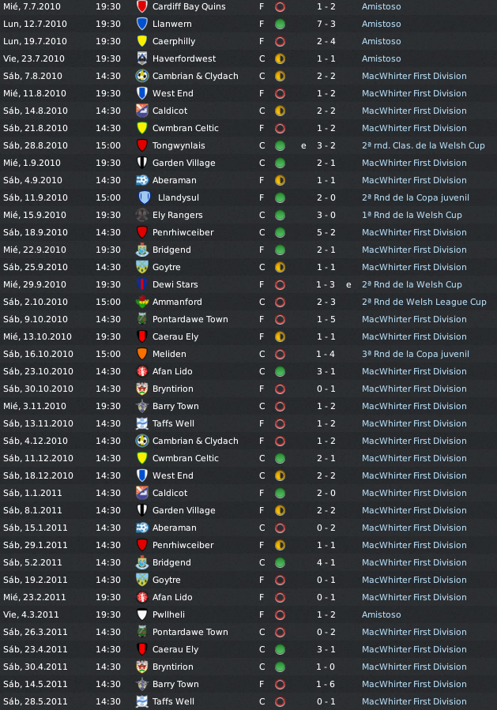Click the Cardiff Bay Quins red crest icon
497x710 pixels.
pos(141,6)
